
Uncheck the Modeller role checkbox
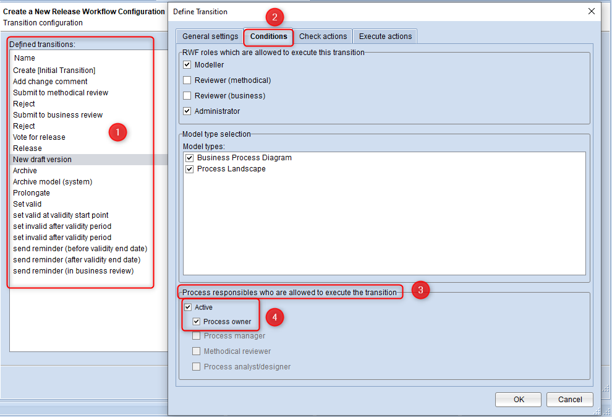tap(187, 65)
